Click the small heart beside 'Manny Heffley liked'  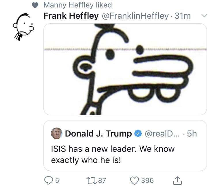click(35, 5)
